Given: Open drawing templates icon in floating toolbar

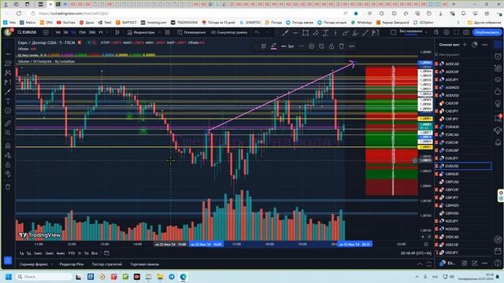Looking at the screenshot, I should (264, 46).
